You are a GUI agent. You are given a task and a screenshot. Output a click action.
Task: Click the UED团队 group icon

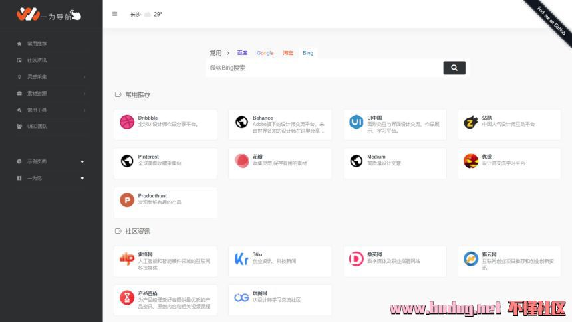[19, 126]
